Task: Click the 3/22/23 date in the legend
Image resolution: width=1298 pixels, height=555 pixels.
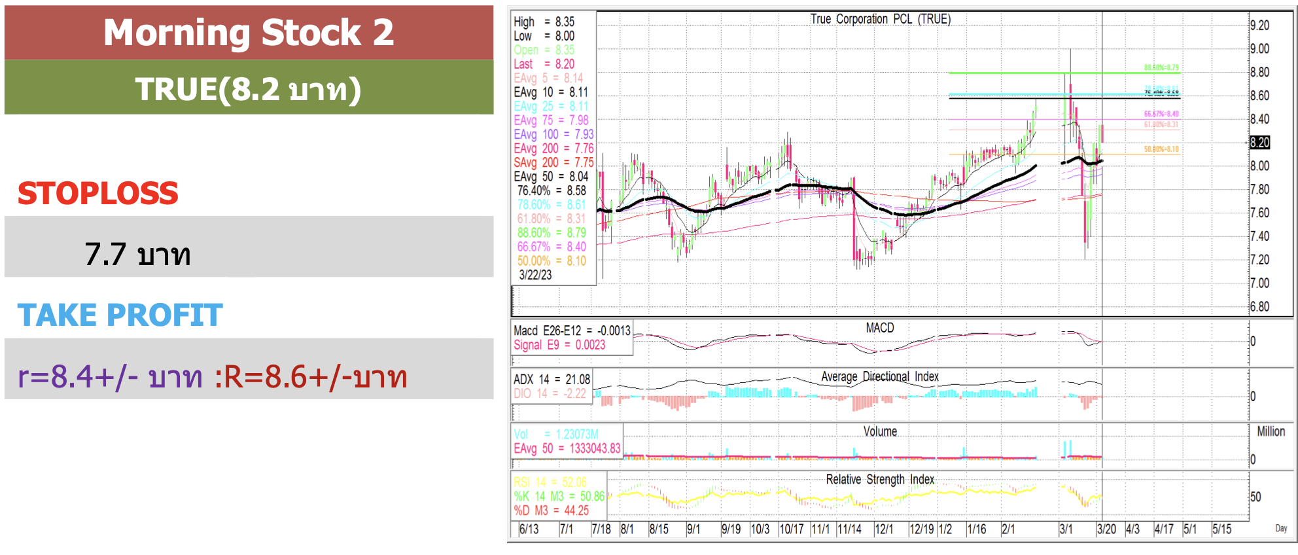Action: 535,275
